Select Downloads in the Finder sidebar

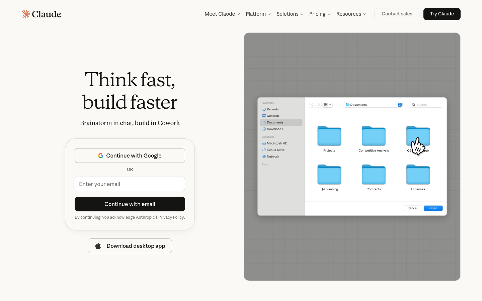point(281,129)
